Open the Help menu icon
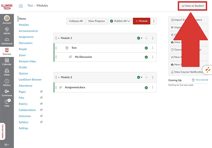212x148 pixels. click(x=7, y=103)
